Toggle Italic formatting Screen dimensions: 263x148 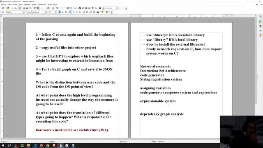click(63, 12)
